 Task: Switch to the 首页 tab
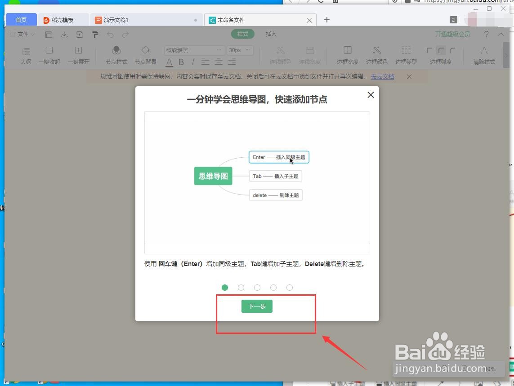pyautogui.click(x=21, y=20)
